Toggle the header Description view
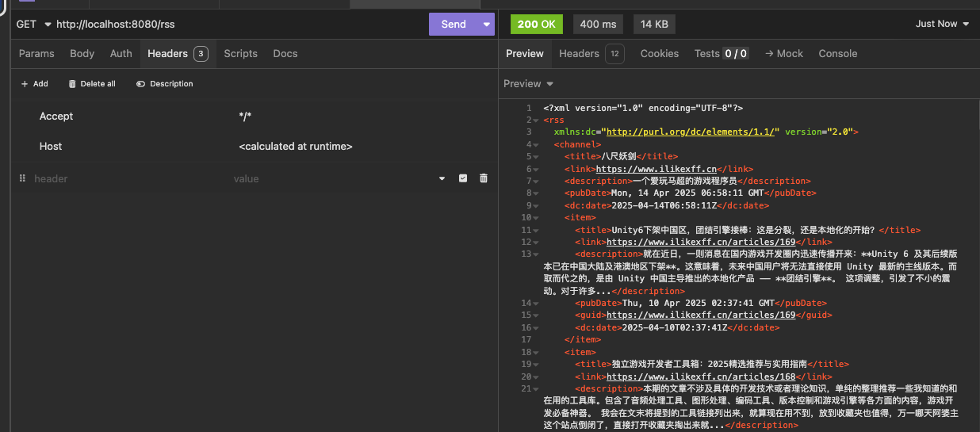The height and width of the screenshot is (432, 980). click(x=164, y=84)
